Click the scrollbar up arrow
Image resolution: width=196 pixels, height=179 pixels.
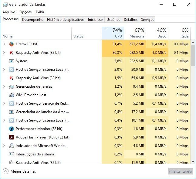click(193, 43)
